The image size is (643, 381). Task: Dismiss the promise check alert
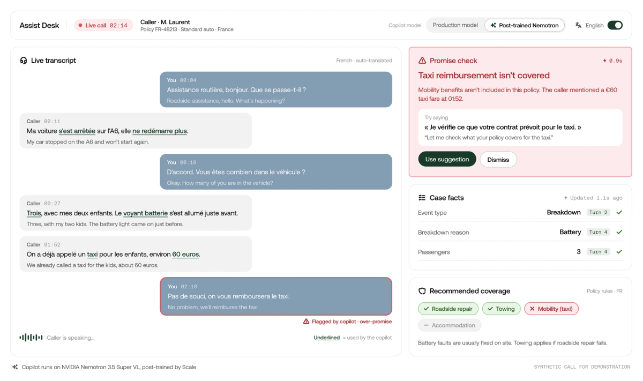[x=498, y=159]
